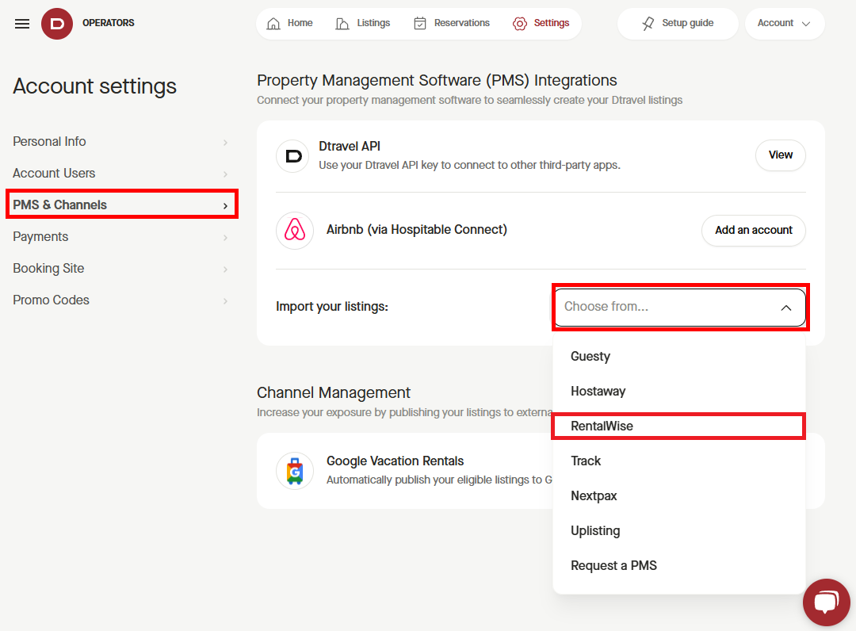Click the Channel Management heading

pyautogui.click(x=334, y=392)
